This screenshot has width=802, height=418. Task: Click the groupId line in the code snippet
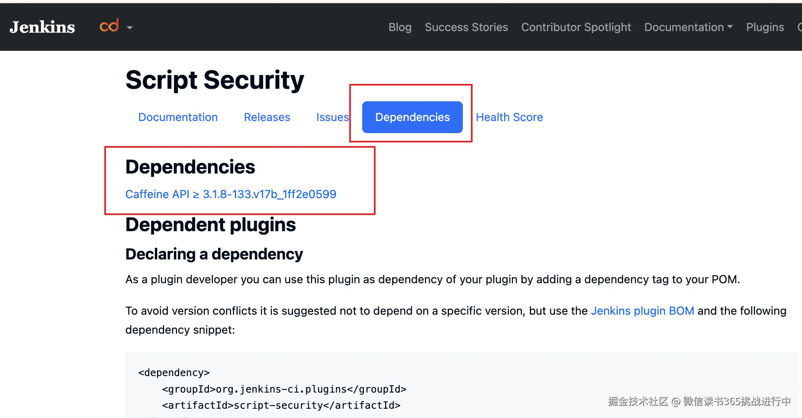coord(284,389)
